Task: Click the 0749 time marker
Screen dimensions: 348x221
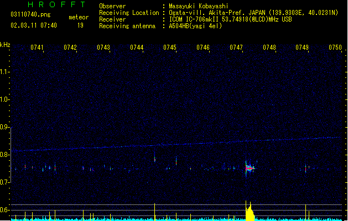Action: coord(302,48)
